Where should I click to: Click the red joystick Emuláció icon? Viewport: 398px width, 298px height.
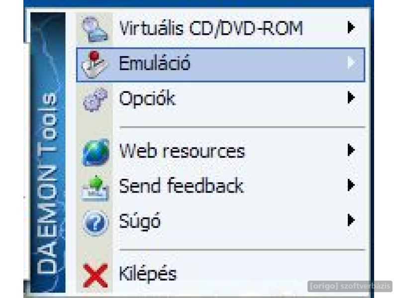[x=94, y=65]
